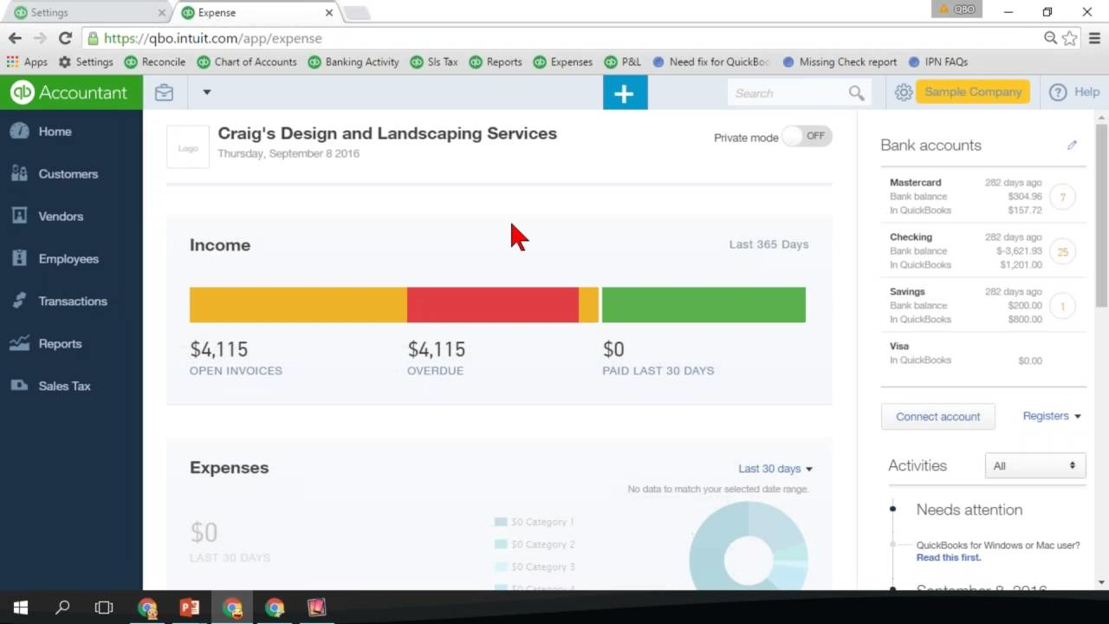This screenshot has width=1109, height=624.
Task: Expand the arrow next to the briefcase
Action: (x=206, y=92)
